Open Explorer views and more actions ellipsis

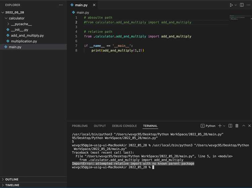61,5
